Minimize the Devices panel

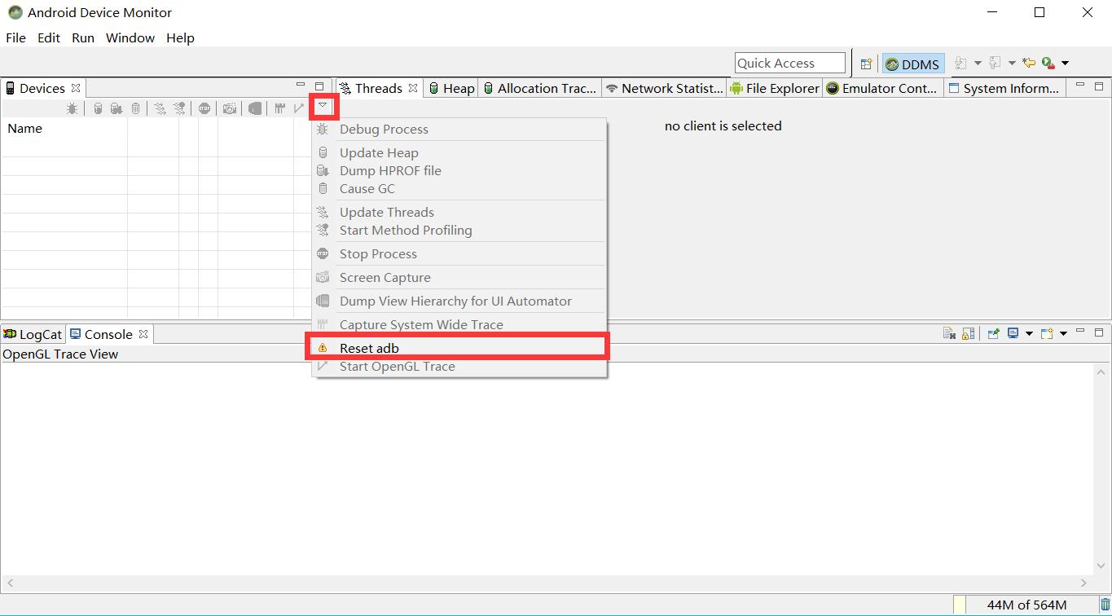[301, 86]
